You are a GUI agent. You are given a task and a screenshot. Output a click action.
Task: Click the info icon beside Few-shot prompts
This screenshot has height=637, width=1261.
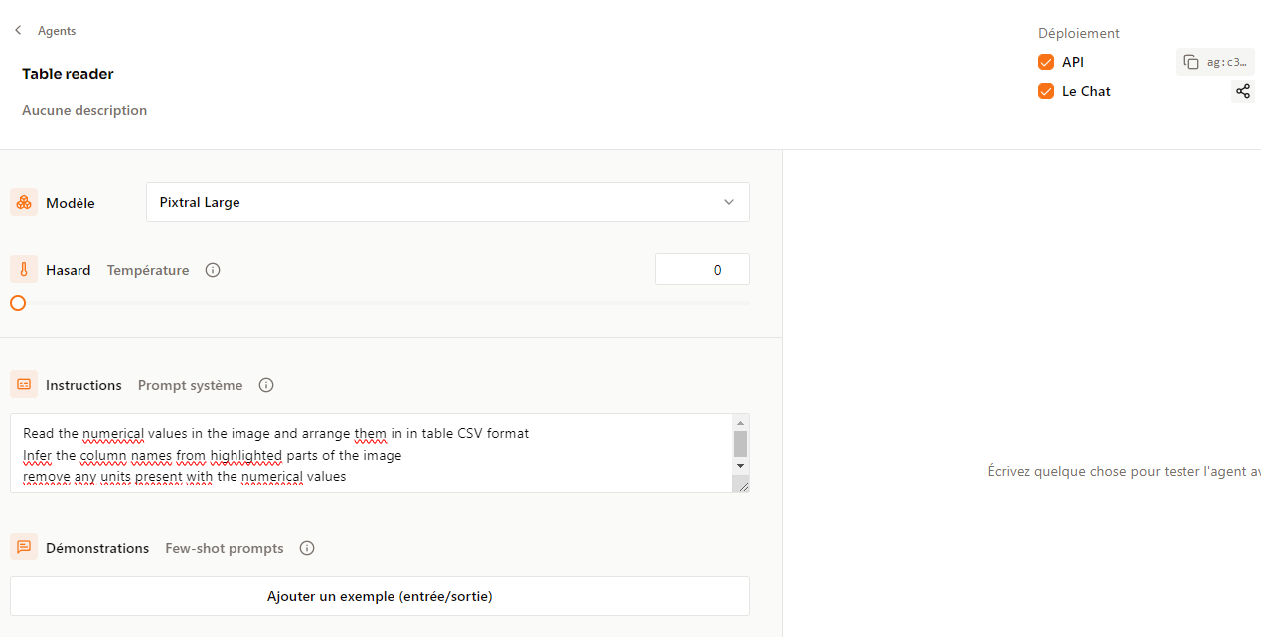coord(307,548)
